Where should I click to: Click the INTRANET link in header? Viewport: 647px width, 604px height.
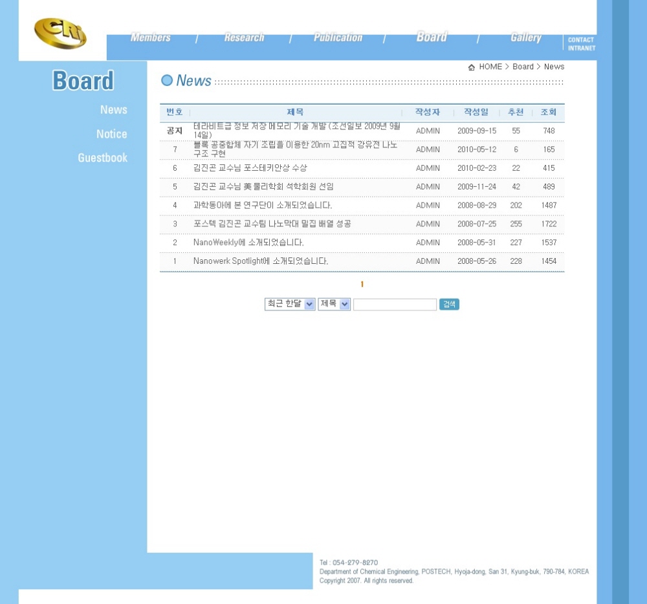coord(581,49)
